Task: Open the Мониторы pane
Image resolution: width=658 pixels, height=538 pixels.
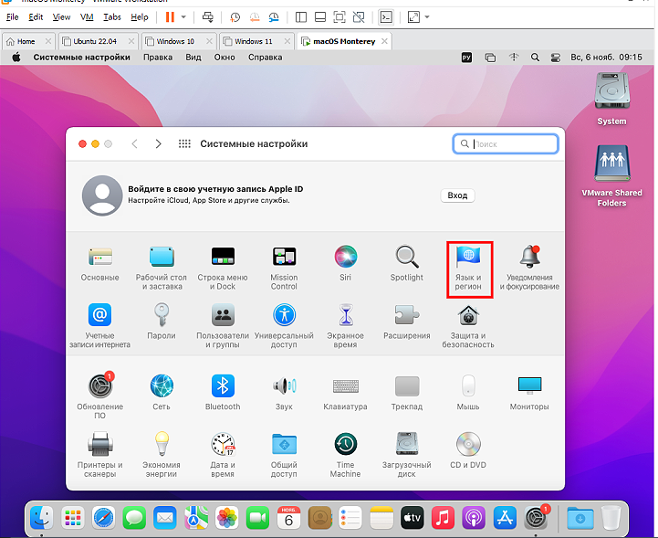Action: pos(529,393)
